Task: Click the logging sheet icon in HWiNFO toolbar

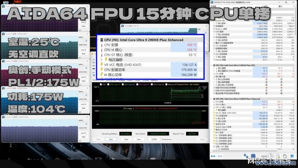Action: pyautogui.click(x=278, y=156)
